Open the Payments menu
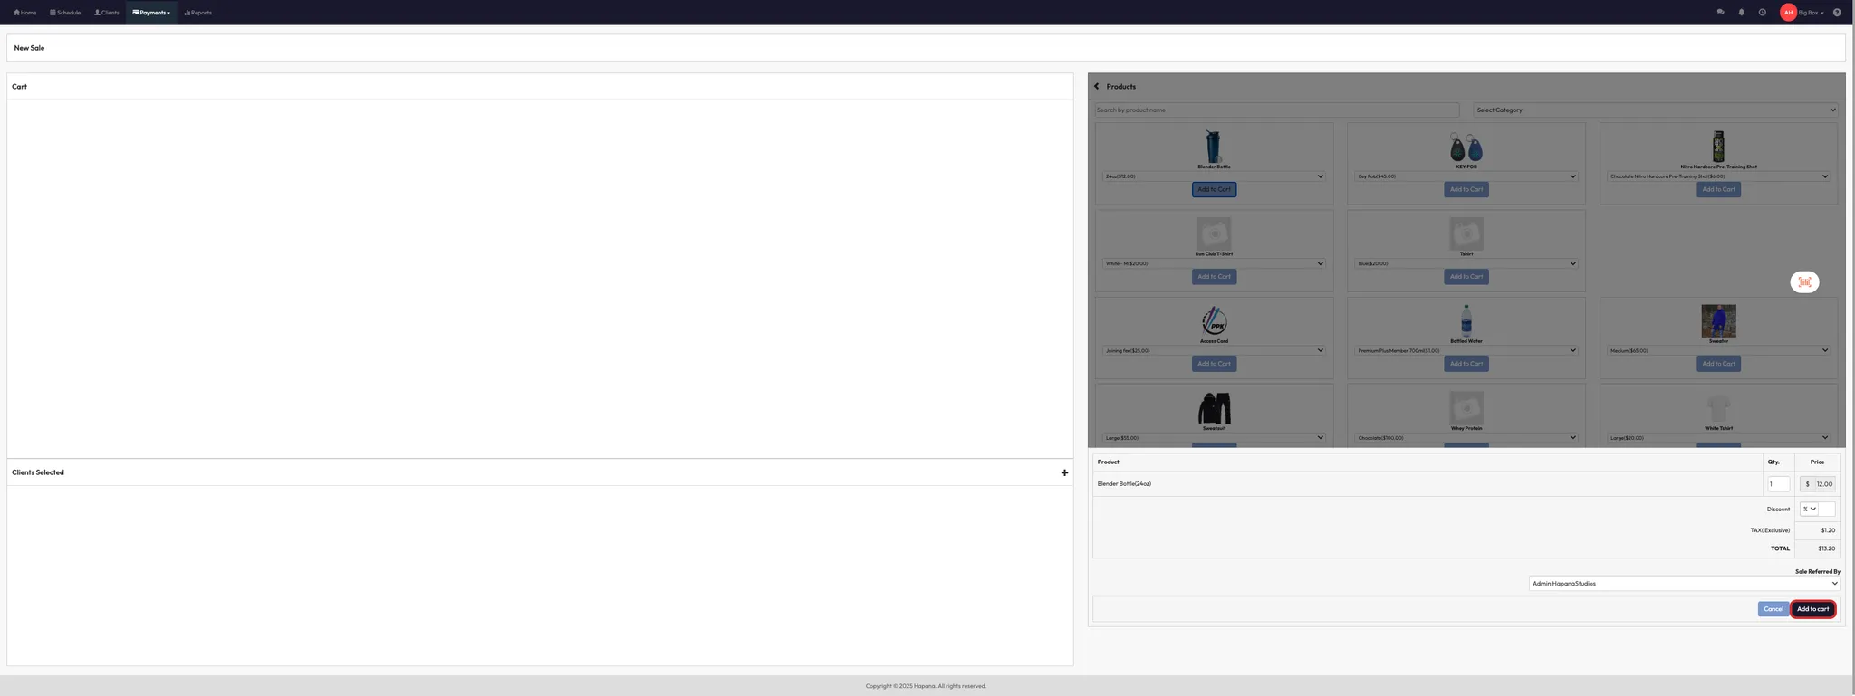The image size is (1855, 696). [x=151, y=13]
